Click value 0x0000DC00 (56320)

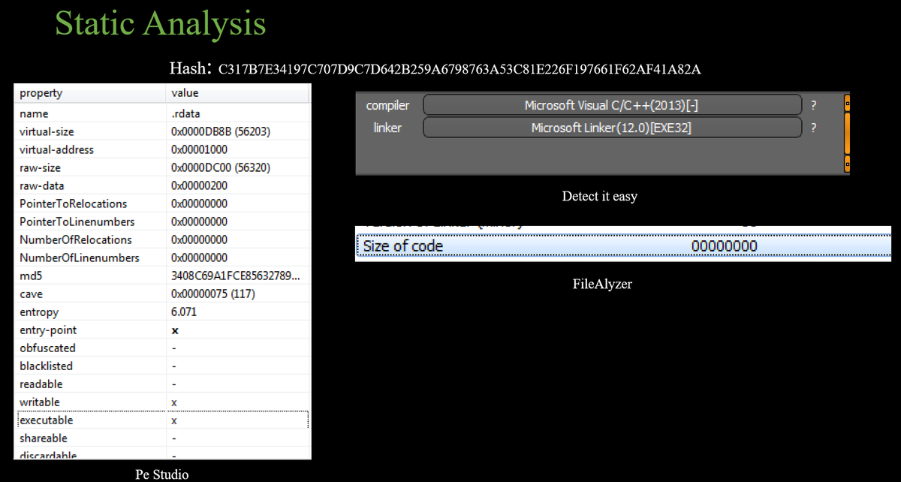coord(220,168)
